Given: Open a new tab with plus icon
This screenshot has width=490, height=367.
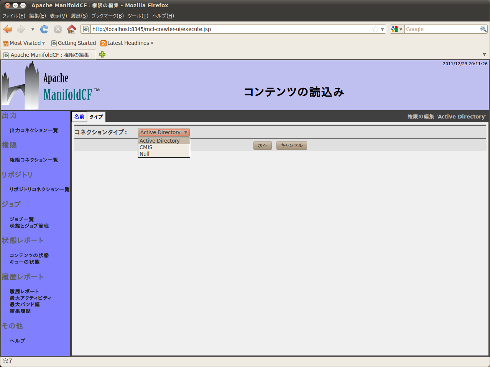Looking at the screenshot, I should [102, 54].
